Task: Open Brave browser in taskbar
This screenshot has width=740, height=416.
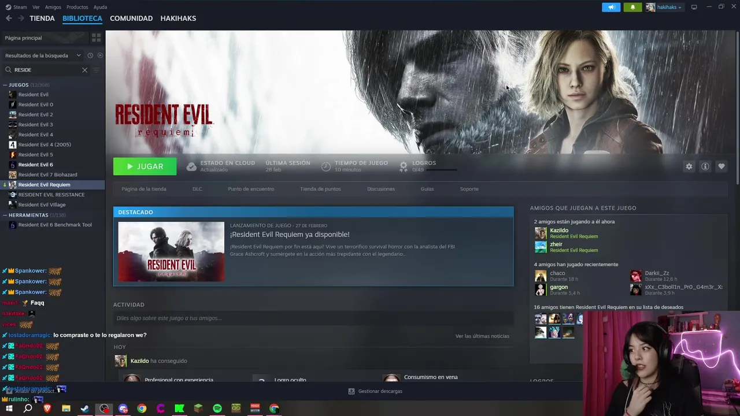Action: coord(47,408)
